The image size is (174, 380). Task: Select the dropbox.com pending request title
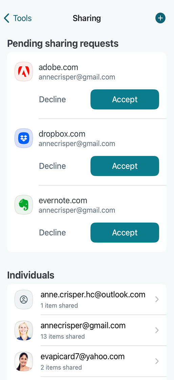tap(62, 134)
